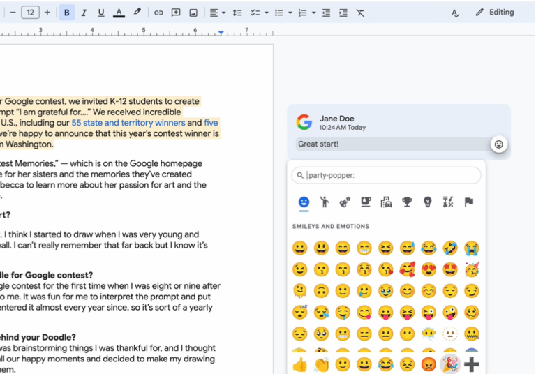Screen dimensions: 536x374
Task: Pick the loudly crying face emoji
Action: [471, 248]
